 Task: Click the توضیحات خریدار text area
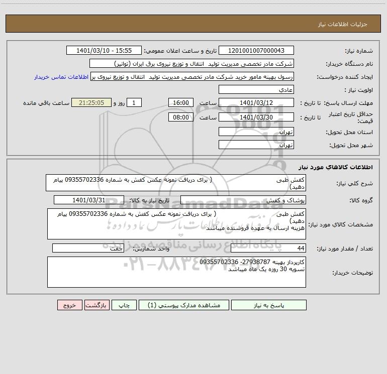[x=176, y=272]
